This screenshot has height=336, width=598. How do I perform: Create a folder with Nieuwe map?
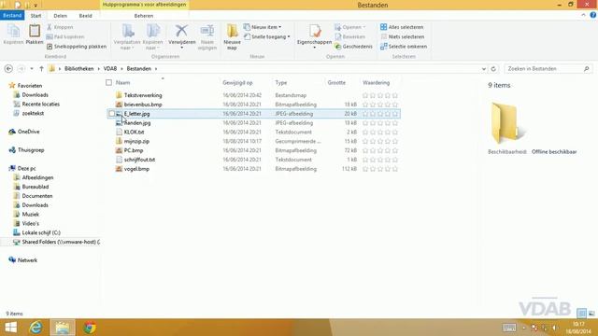232,36
